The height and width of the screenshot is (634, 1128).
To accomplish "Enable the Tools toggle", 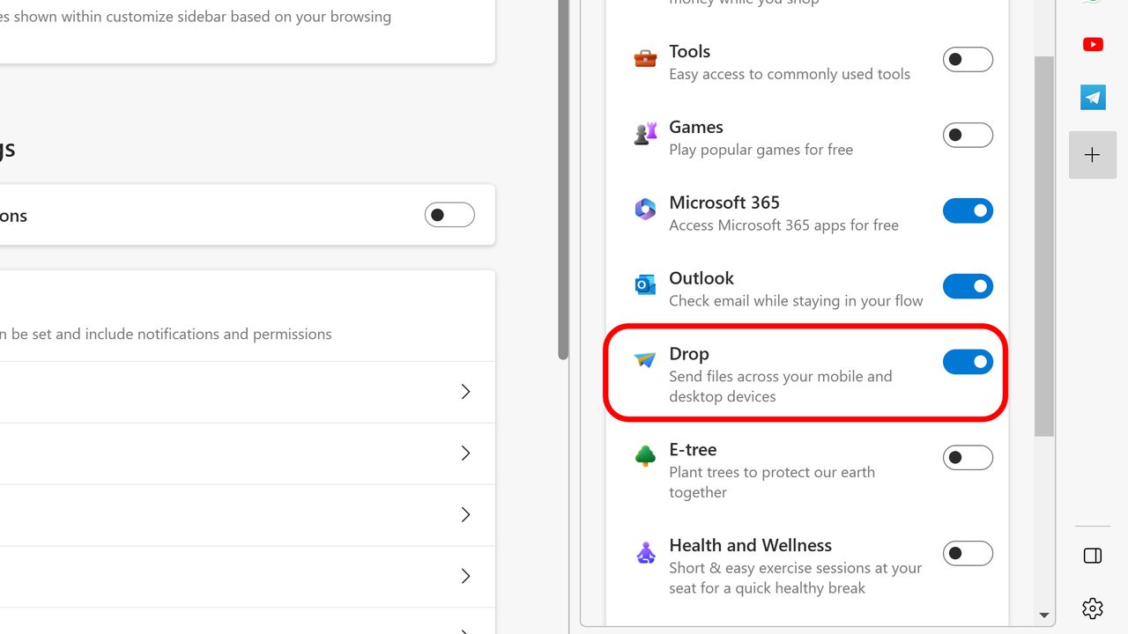I will 968,60.
